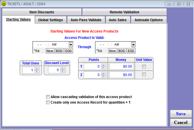Viewport: 194px width, 130px height.
Task: Set valid-through date with BOD button
Action: point(122,51)
